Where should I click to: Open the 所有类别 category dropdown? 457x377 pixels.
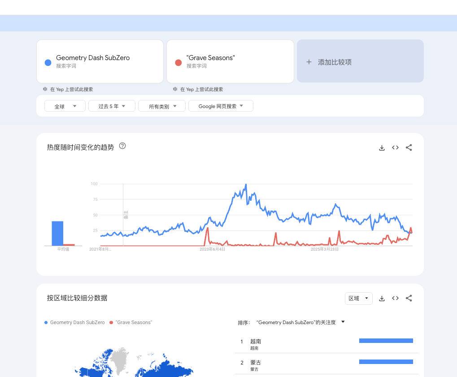pyautogui.click(x=162, y=106)
